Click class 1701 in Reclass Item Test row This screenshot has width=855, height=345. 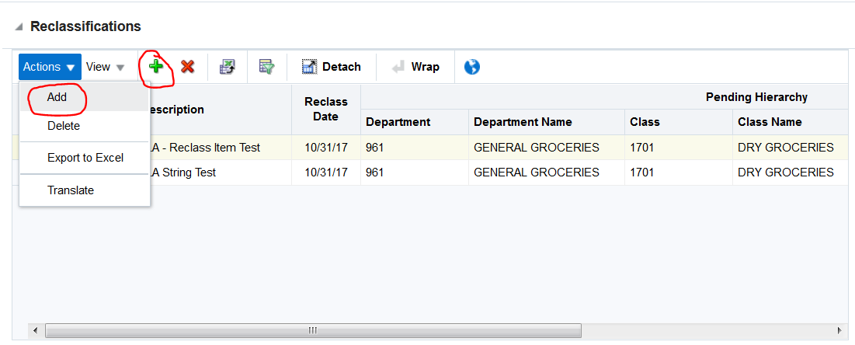coord(678,148)
